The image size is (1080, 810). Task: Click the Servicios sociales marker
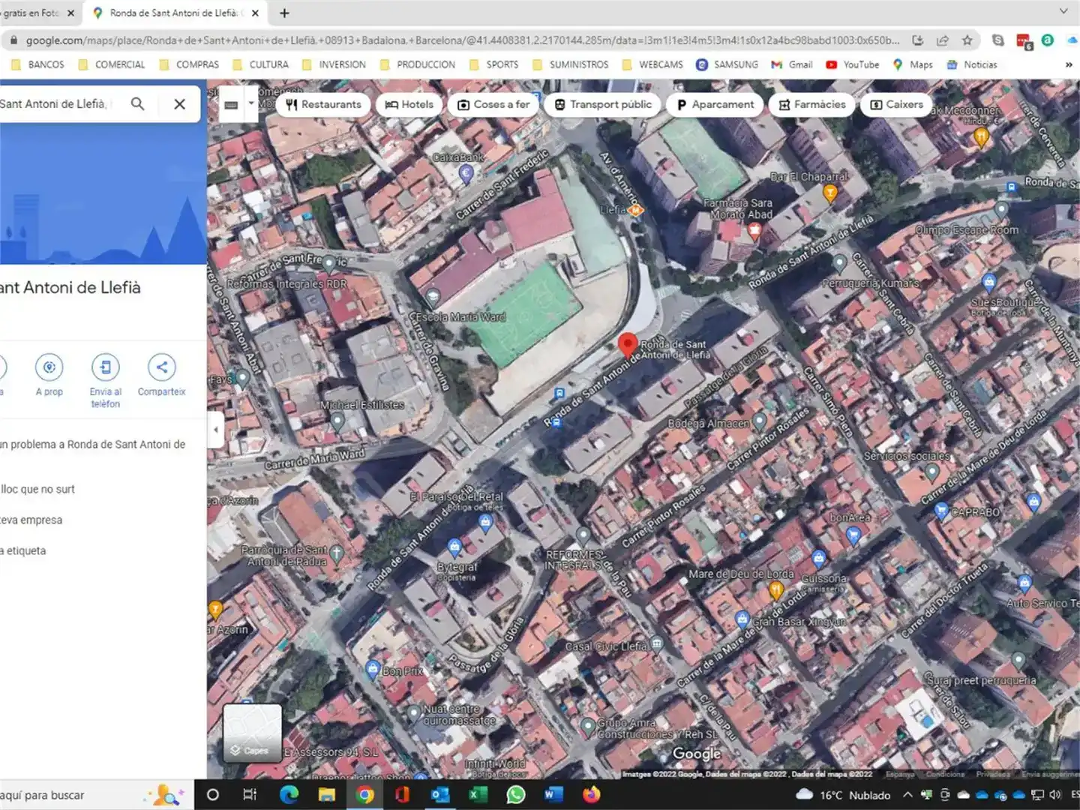(931, 472)
